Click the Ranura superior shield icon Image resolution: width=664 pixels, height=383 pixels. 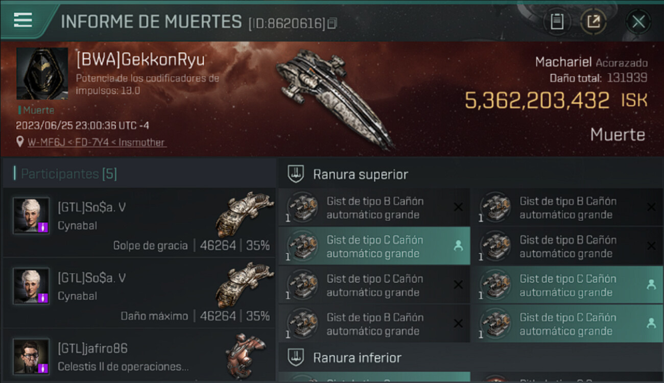[296, 174]
